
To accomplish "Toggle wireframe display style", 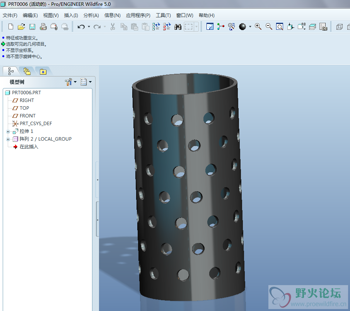I will [x=339, y=27].
